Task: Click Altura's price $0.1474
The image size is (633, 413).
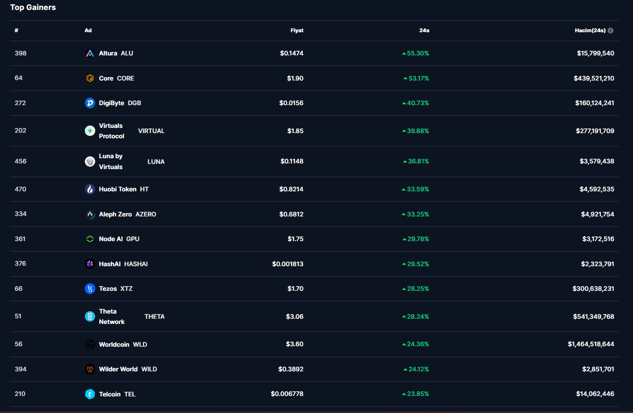Action: pos(292,54)
